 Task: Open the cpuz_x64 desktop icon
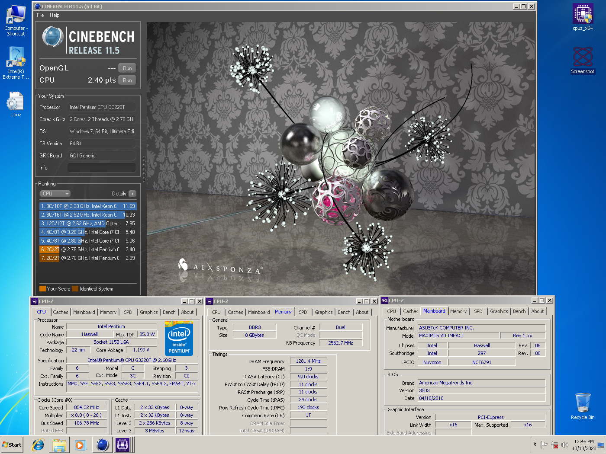tap(583, 17)
